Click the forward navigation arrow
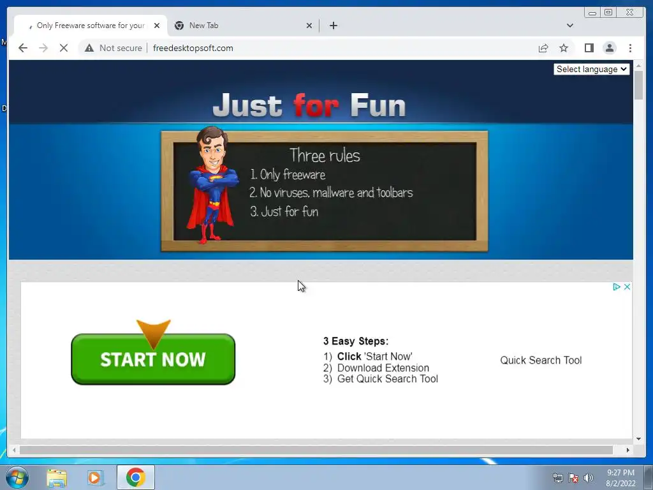Screen dimensions: 653x490 click(x=43, y=48)
